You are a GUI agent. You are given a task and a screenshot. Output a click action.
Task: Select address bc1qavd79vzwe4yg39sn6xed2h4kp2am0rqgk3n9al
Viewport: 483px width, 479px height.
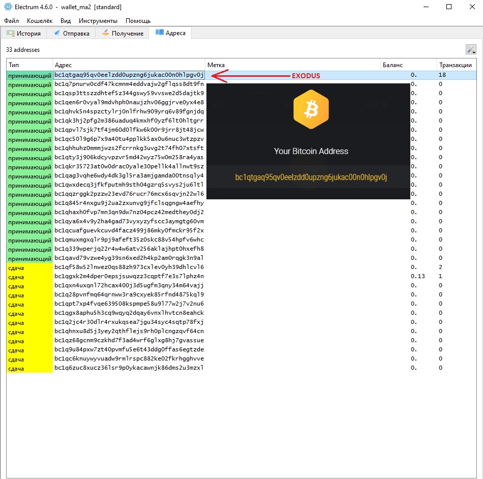tap(129, 258)
